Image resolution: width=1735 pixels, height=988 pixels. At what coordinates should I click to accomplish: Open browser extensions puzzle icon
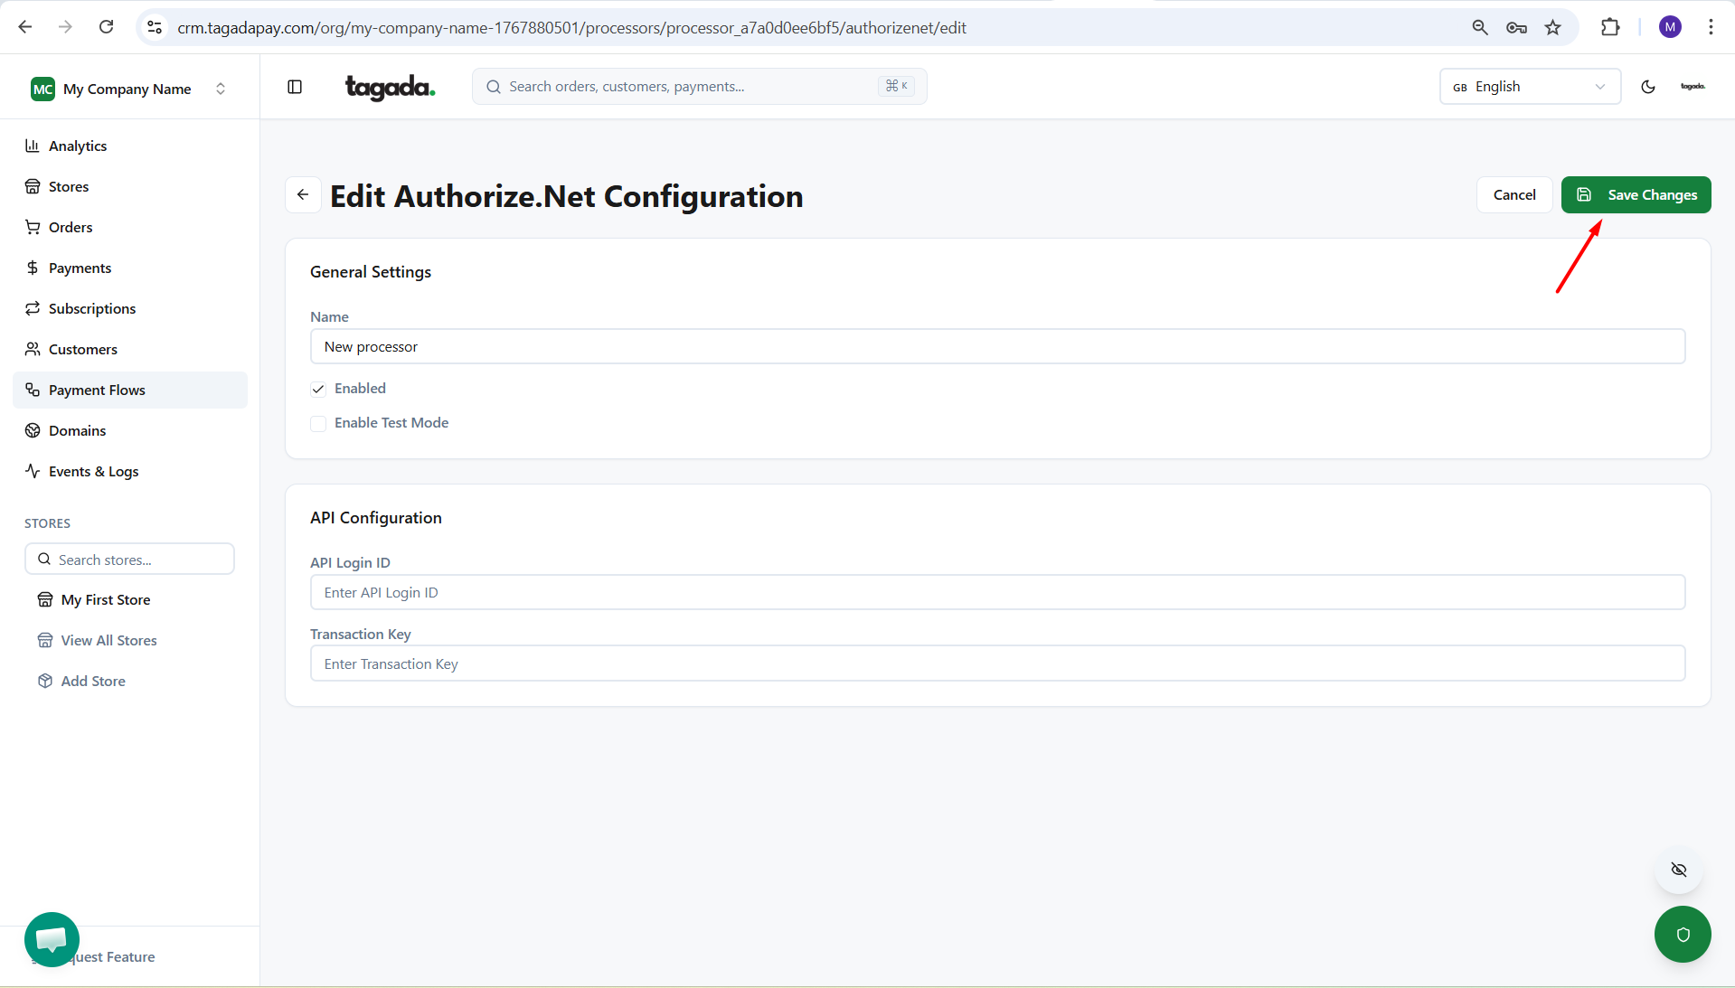click(x=1610, y=27)
